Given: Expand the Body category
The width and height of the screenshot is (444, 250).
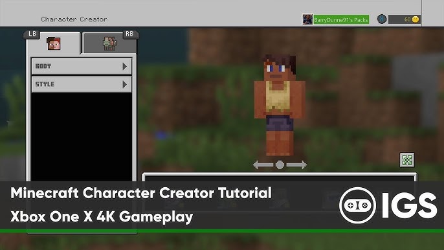Looking at the screenshot, I should pyautogui.click(x=82, y=66).
